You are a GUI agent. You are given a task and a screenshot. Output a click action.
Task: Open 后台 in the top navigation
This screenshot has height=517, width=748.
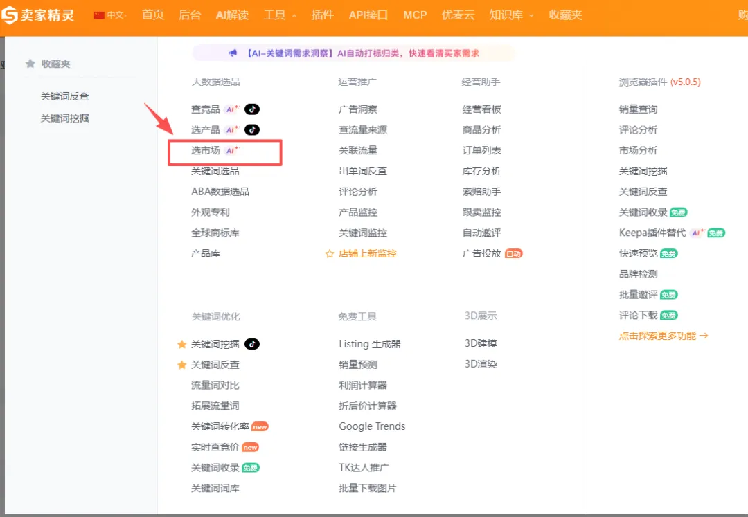point(189,15)
